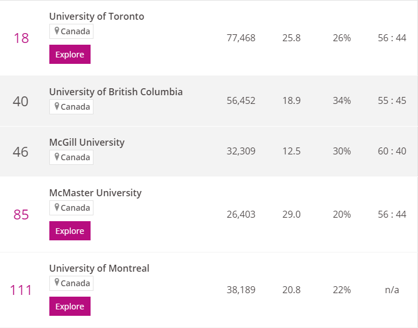Click the location pin icon in Toronto's Canada tag
The width and height of the screenshot is (418, 328).
(x=57, y=31)
